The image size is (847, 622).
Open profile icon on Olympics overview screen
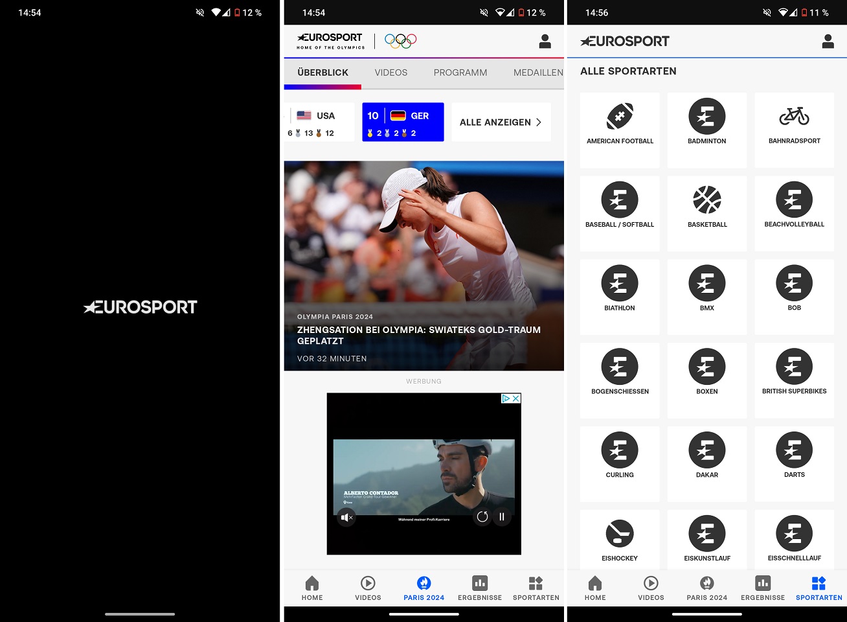545,41
